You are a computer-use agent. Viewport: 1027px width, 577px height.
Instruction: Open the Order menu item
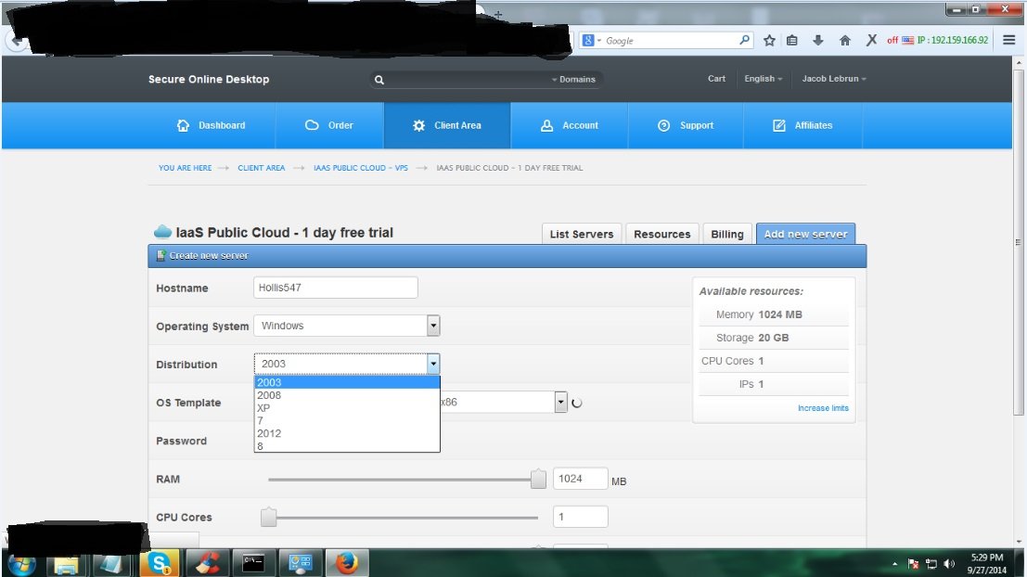pos(329,125)
